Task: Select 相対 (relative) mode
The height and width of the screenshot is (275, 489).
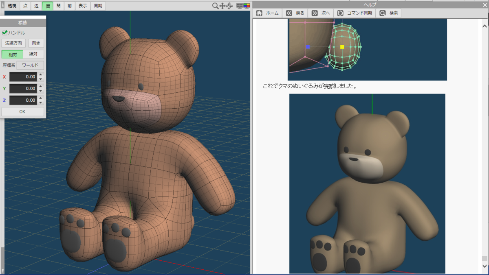Action: tap(13, 54)
